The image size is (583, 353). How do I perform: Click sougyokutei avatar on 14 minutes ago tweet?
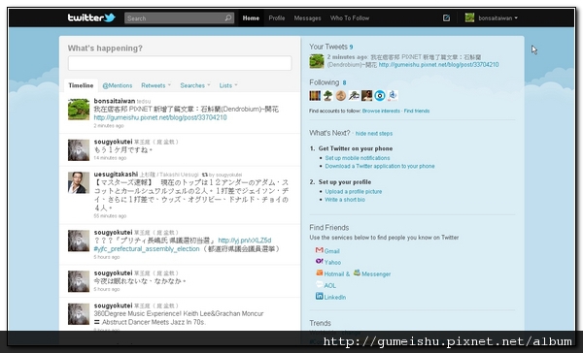coord(79,149)
